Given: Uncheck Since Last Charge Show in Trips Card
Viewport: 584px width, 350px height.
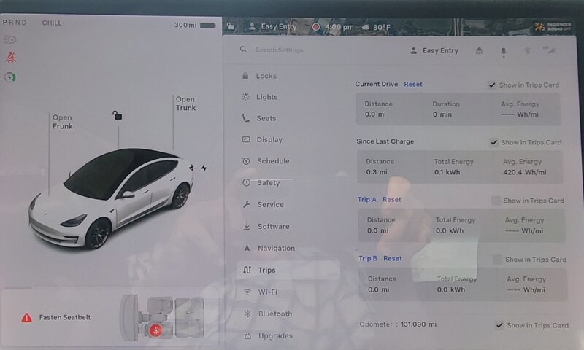Looking at the screenshot, I should (494, 142).
